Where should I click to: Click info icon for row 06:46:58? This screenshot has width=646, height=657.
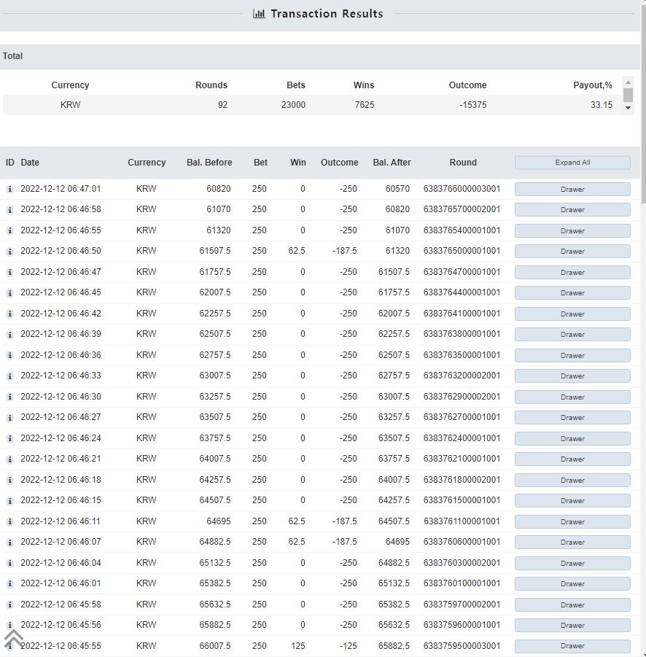point(10,210)
